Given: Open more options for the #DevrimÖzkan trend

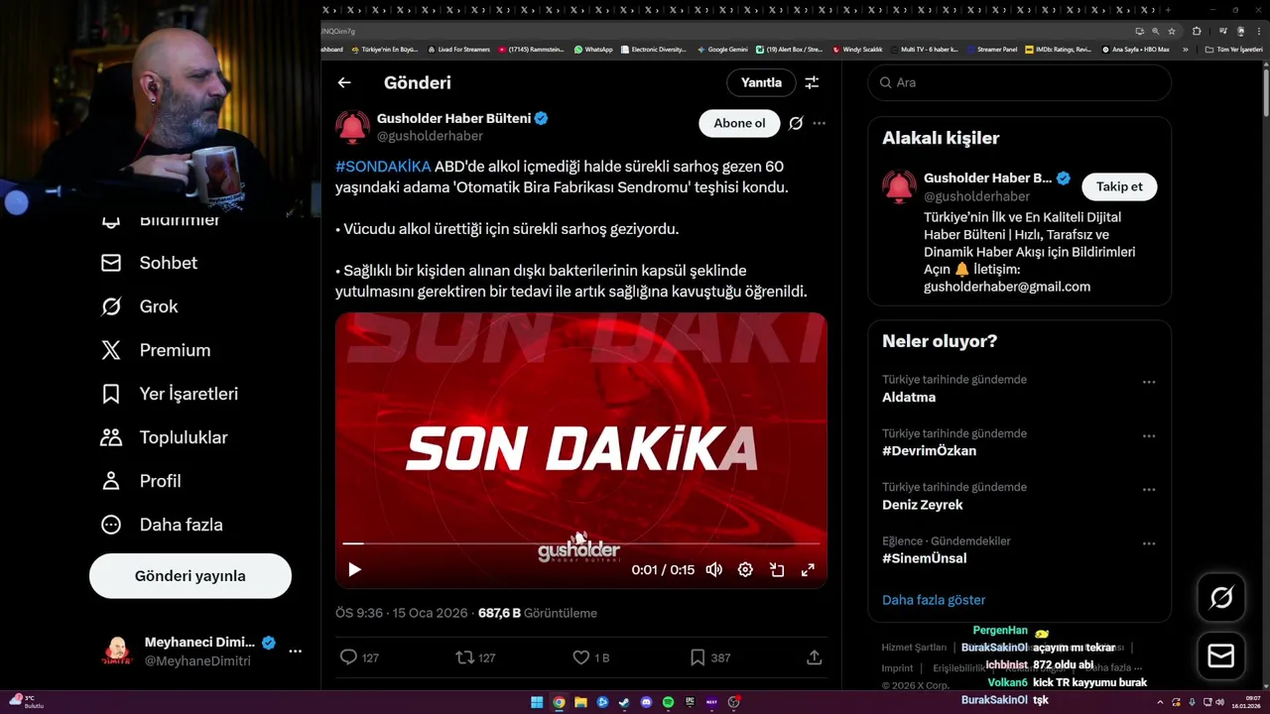Looking at the screenshot, I should pos(1148,436).
